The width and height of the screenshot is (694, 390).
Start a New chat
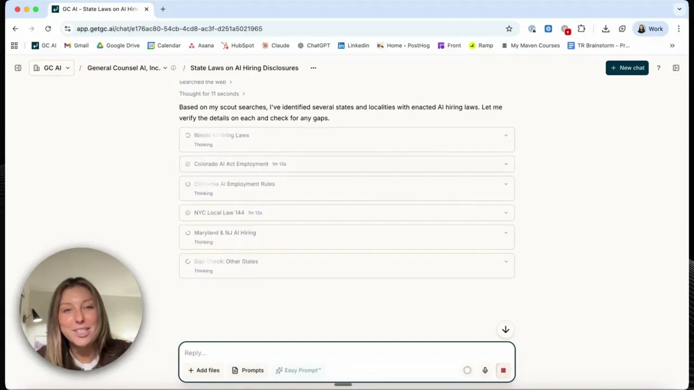[x=627, y=68]
